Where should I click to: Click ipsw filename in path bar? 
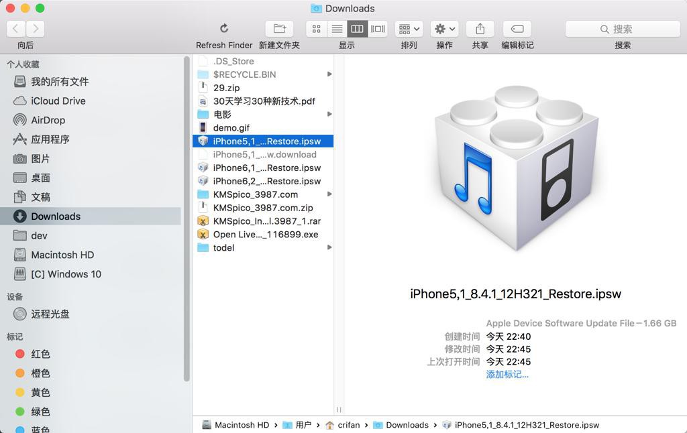point(521,425)
